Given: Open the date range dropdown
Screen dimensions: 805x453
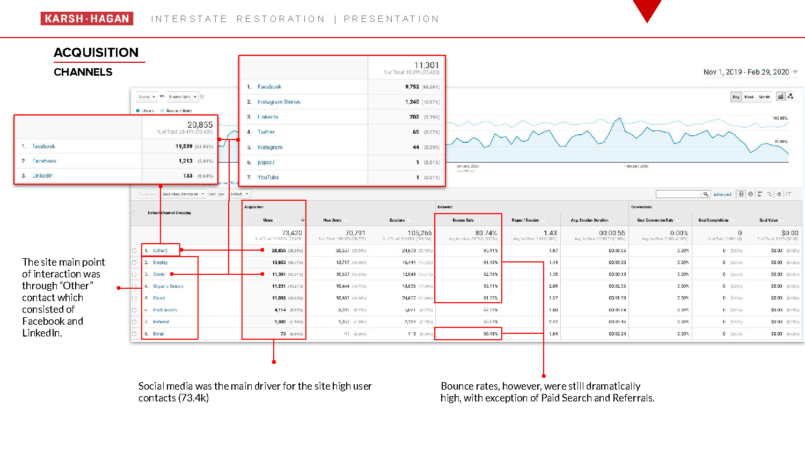Looking at the screenshot, I should (750, 72).
